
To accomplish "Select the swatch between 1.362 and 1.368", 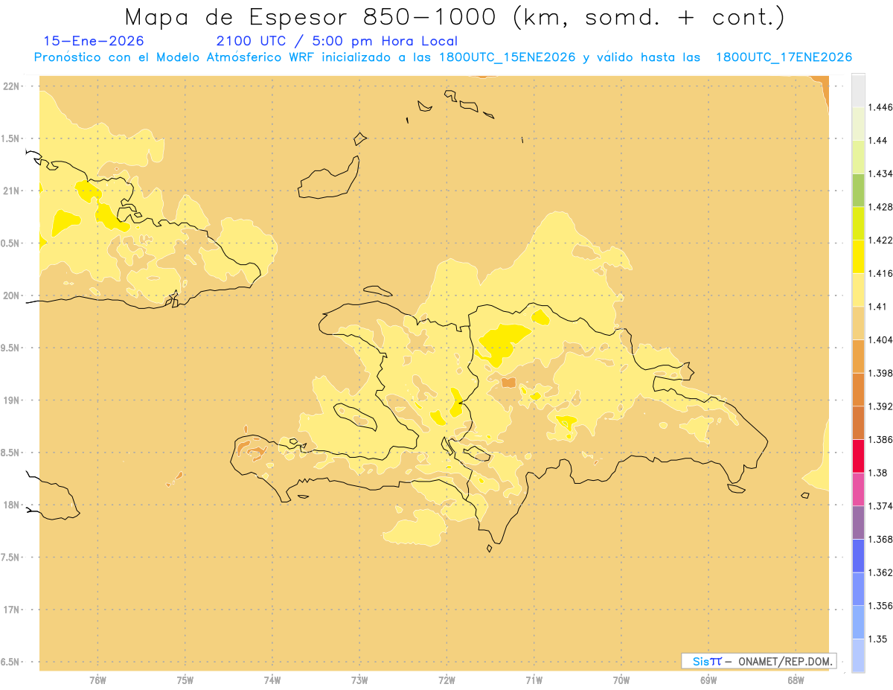I will tap(858, 556).
